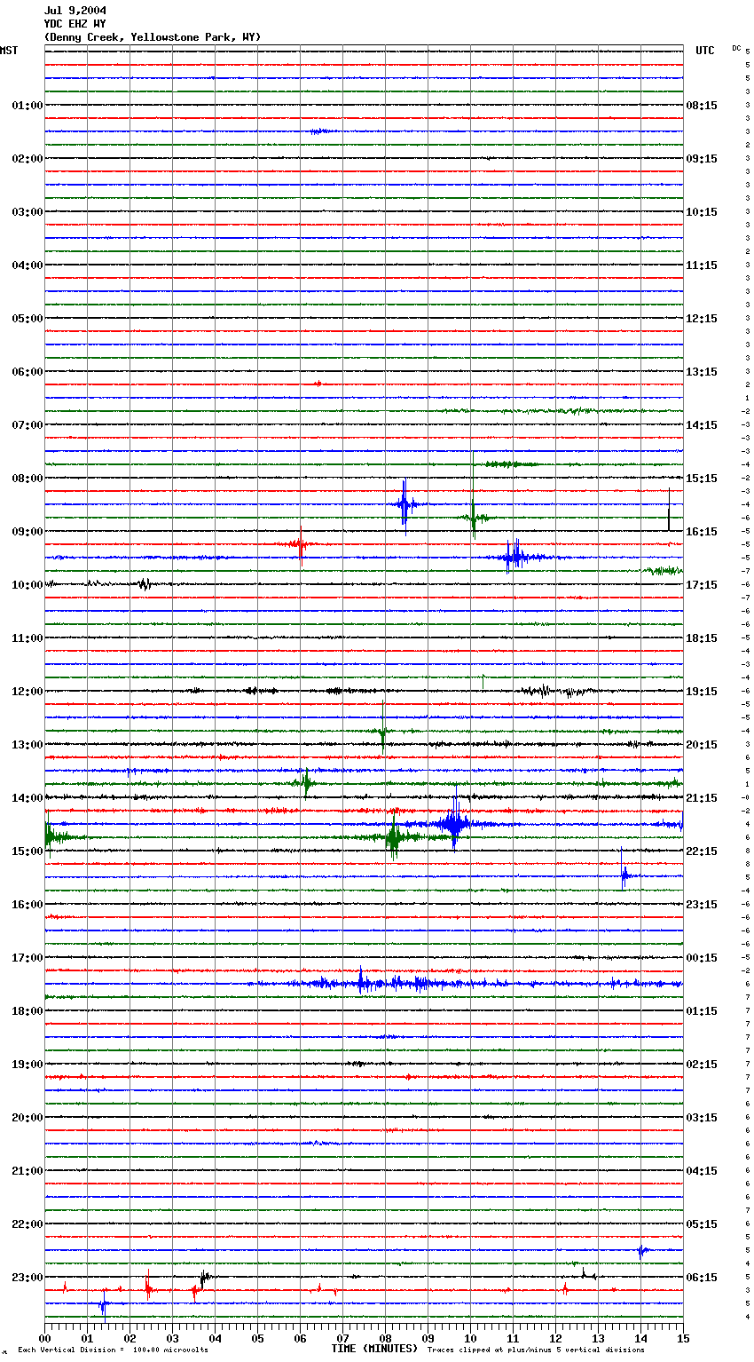Click the "MST" timezone header

(9, 51)
